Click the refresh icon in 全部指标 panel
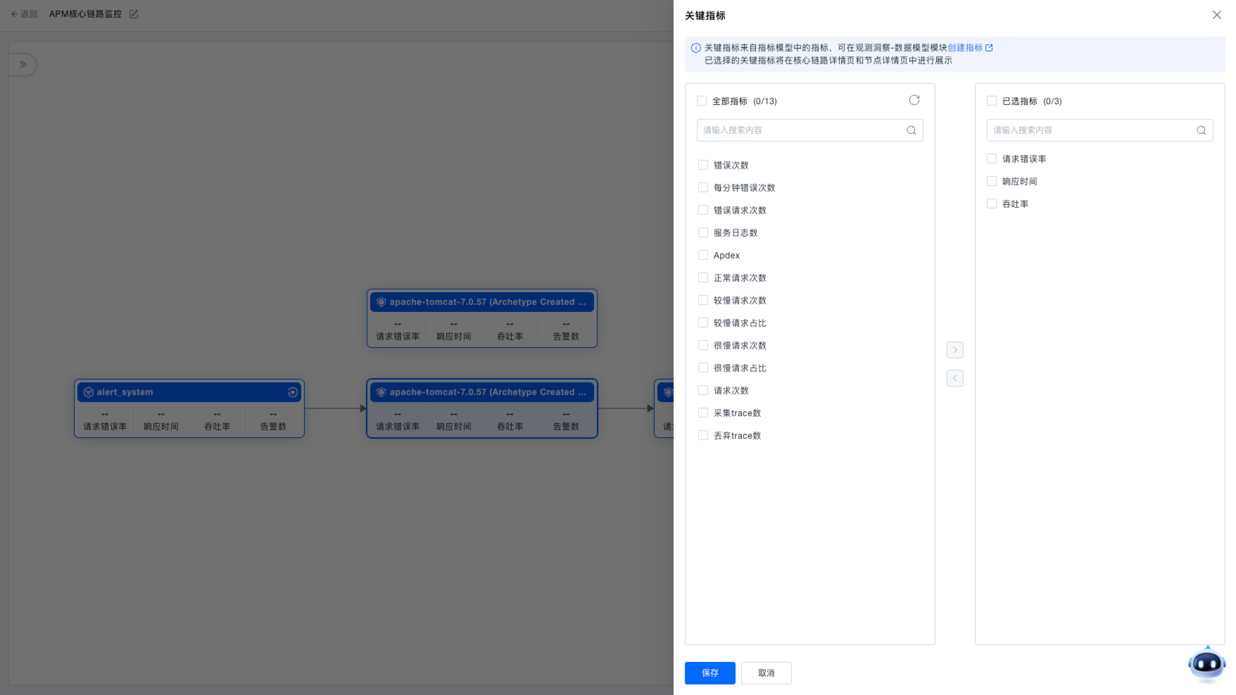Image resolution: width=1236 pixels, height=695 pixels. [914, 100]
